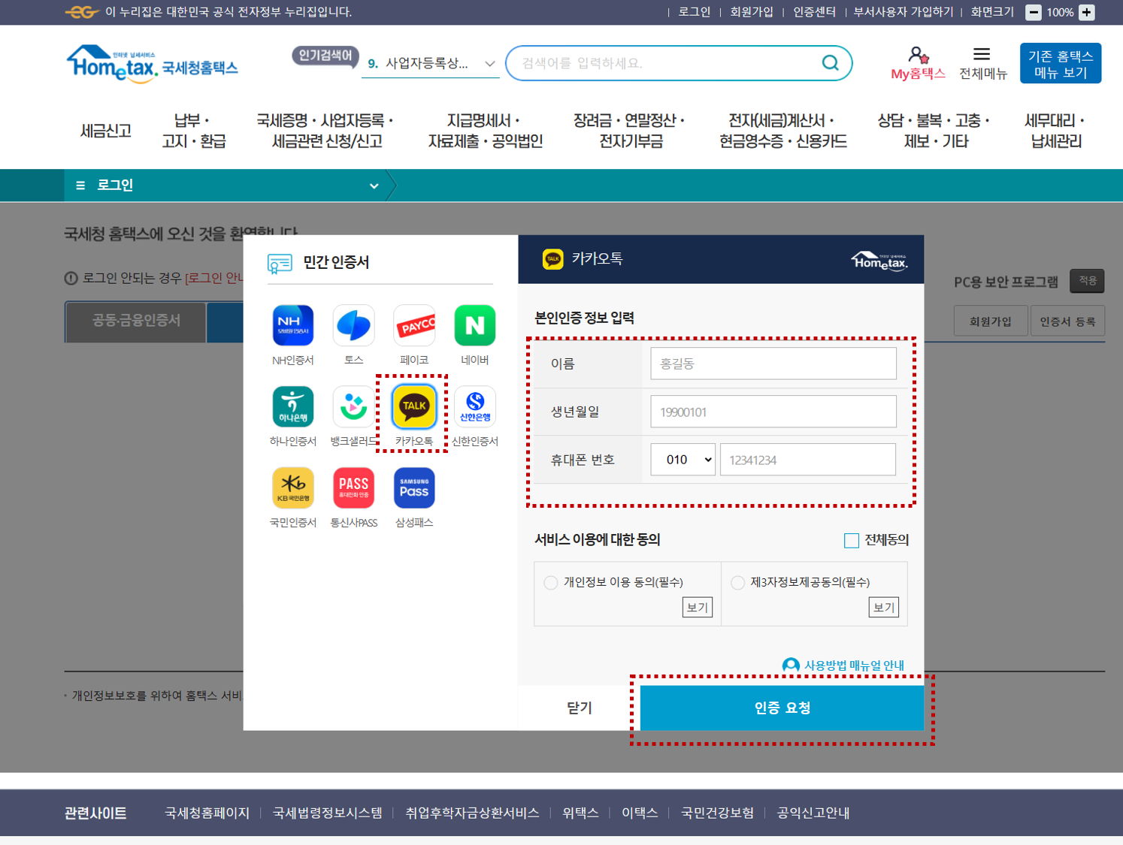This screenshot has height=845, width=1123.
Task: Pick the 신한인증서 Shinhan Bank icon
Action: pos(475,406)
